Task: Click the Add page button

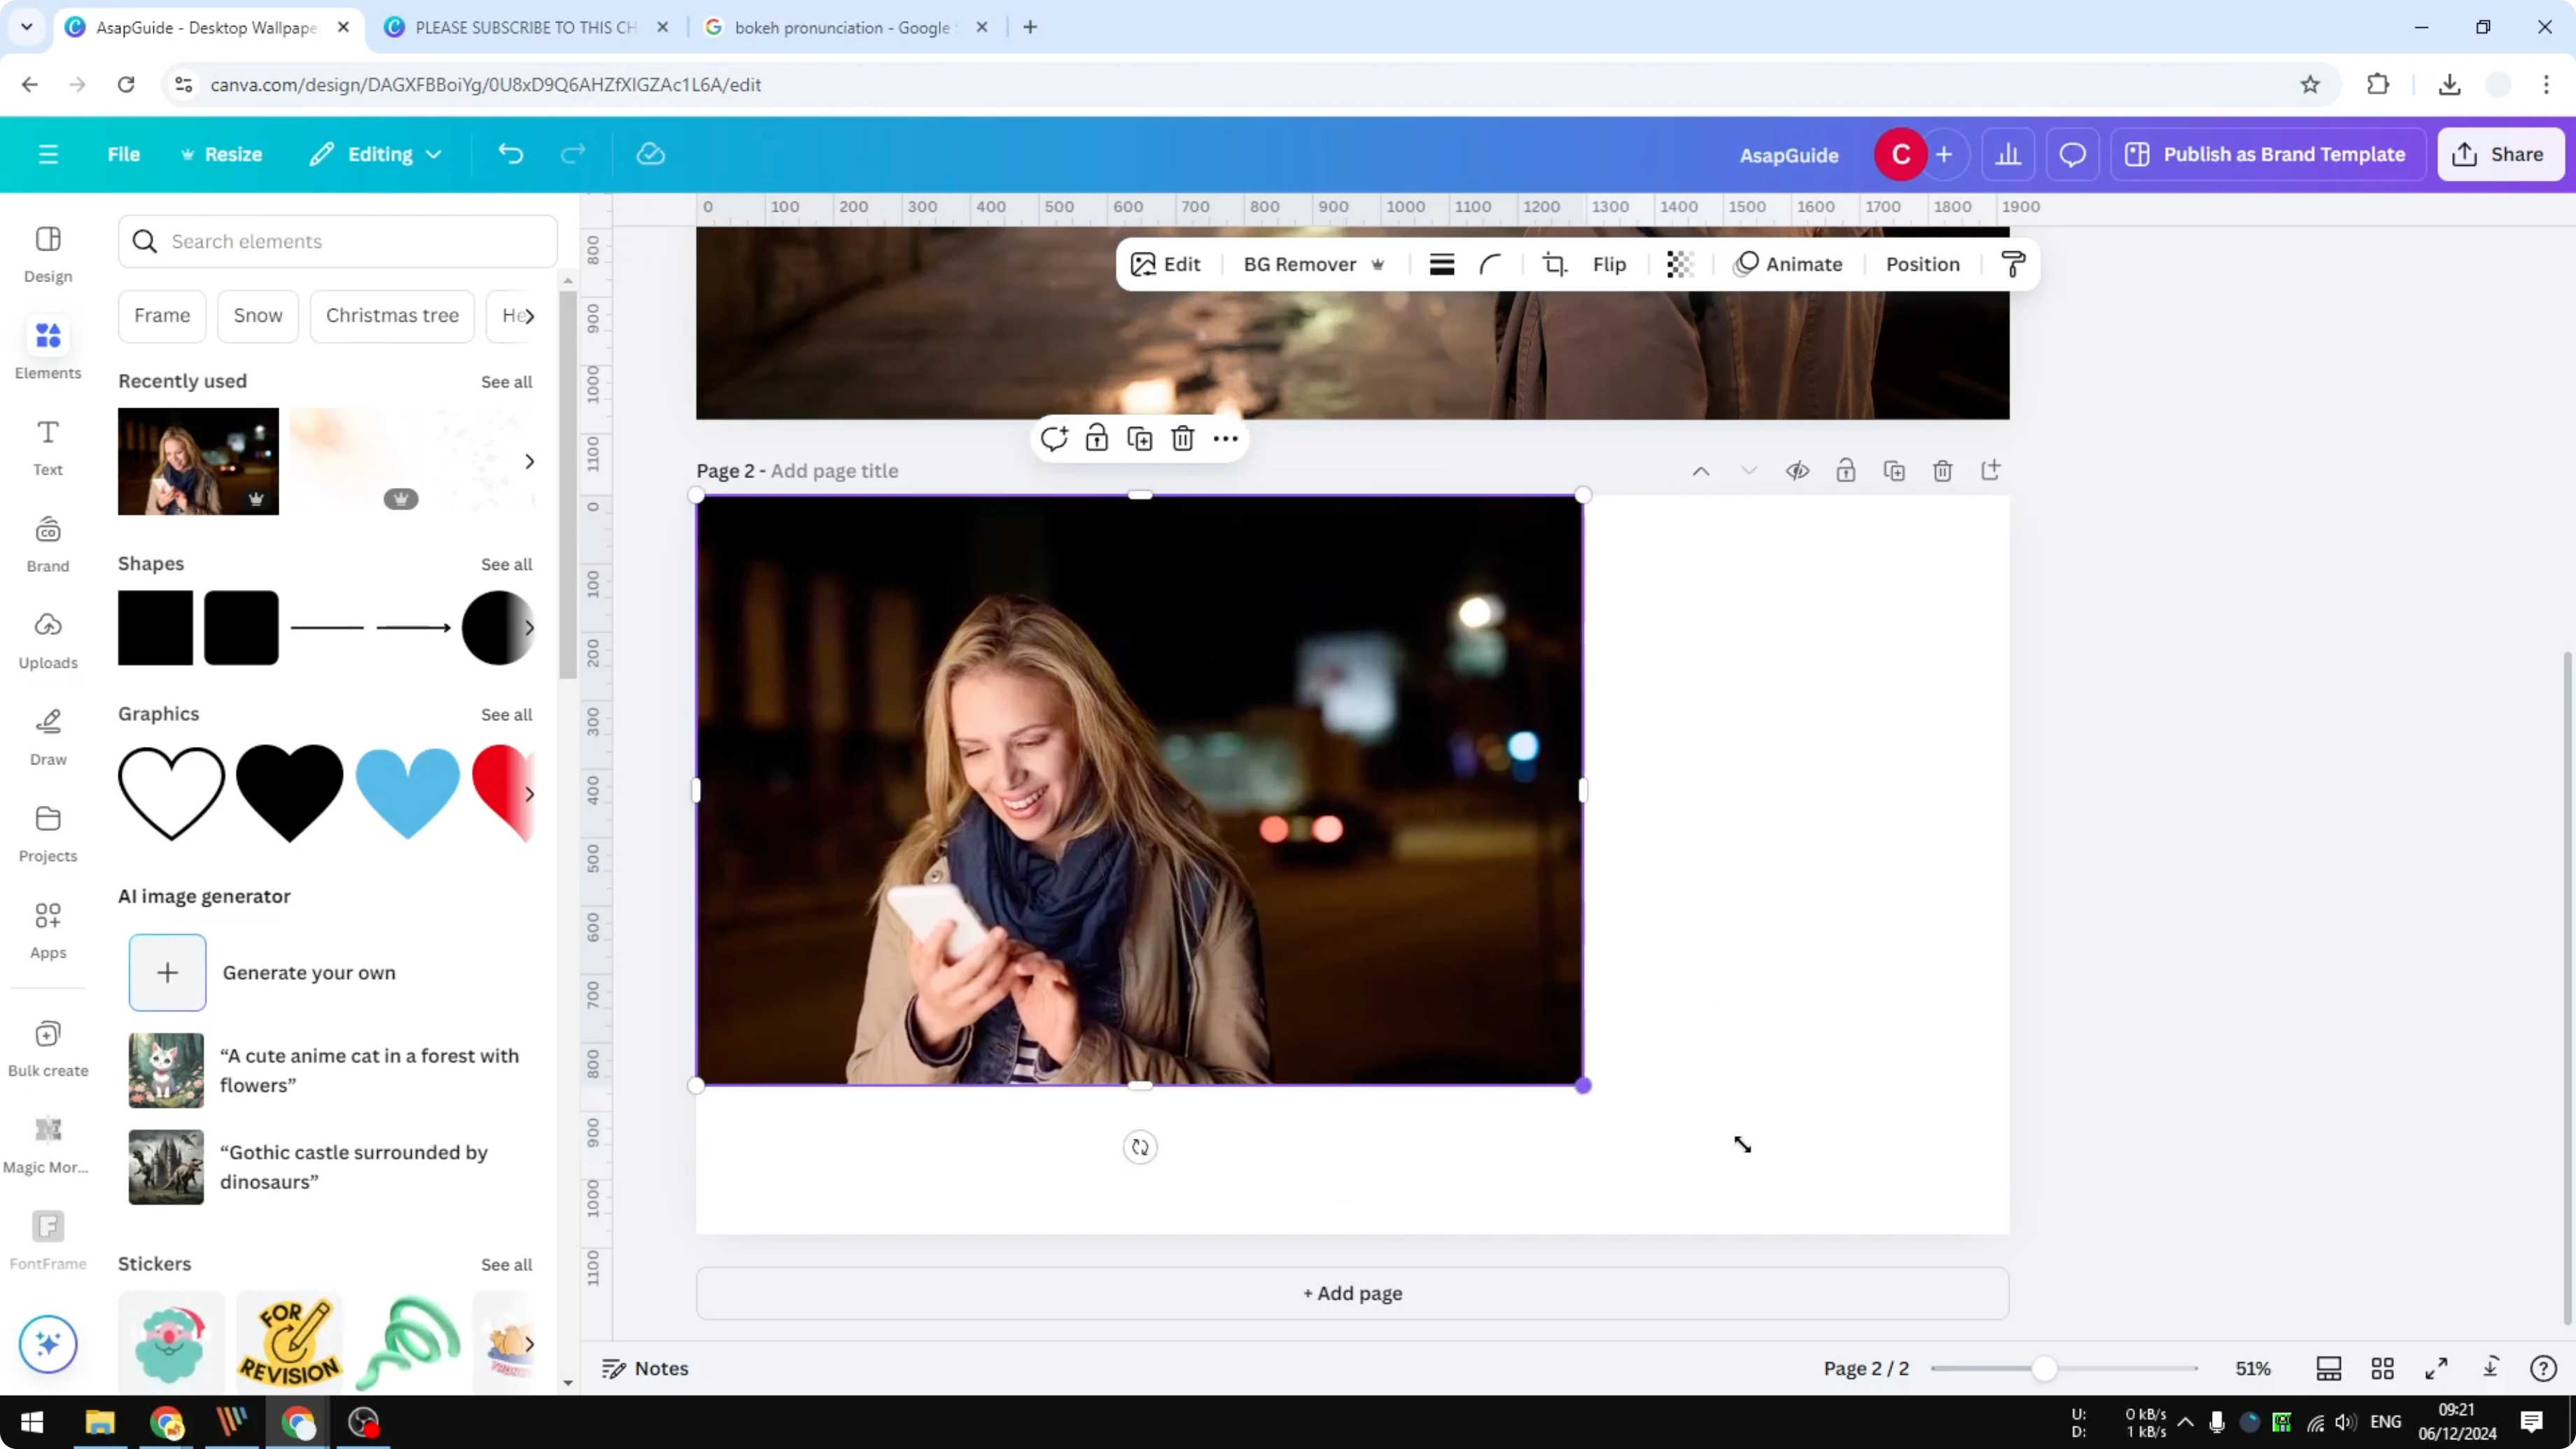Action: coord(1352,1293)
